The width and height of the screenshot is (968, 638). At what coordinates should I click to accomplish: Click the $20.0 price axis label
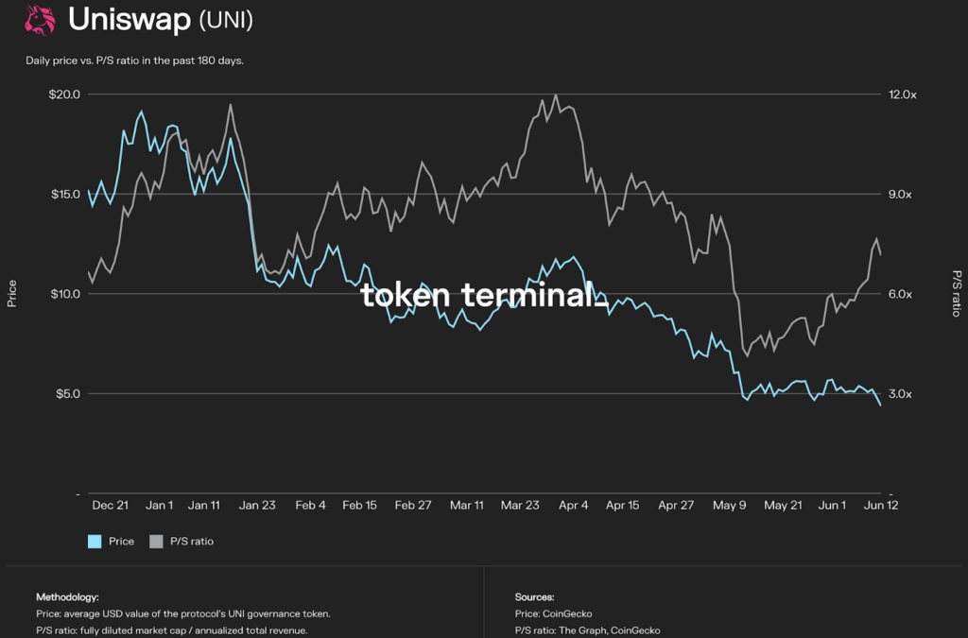64,95
